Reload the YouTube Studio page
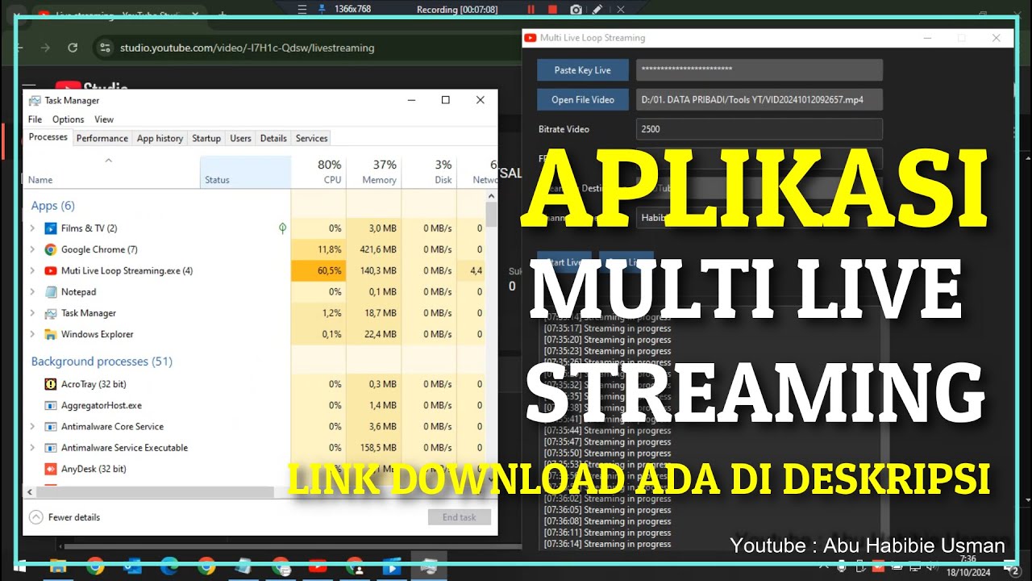This screenshot has width=1032, height=581. 73,48
